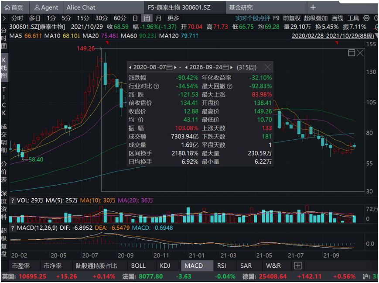The width and height of the screenshot is (379, 283).
Task: Close the interval statistics popup
Action: tap(268, 67)
